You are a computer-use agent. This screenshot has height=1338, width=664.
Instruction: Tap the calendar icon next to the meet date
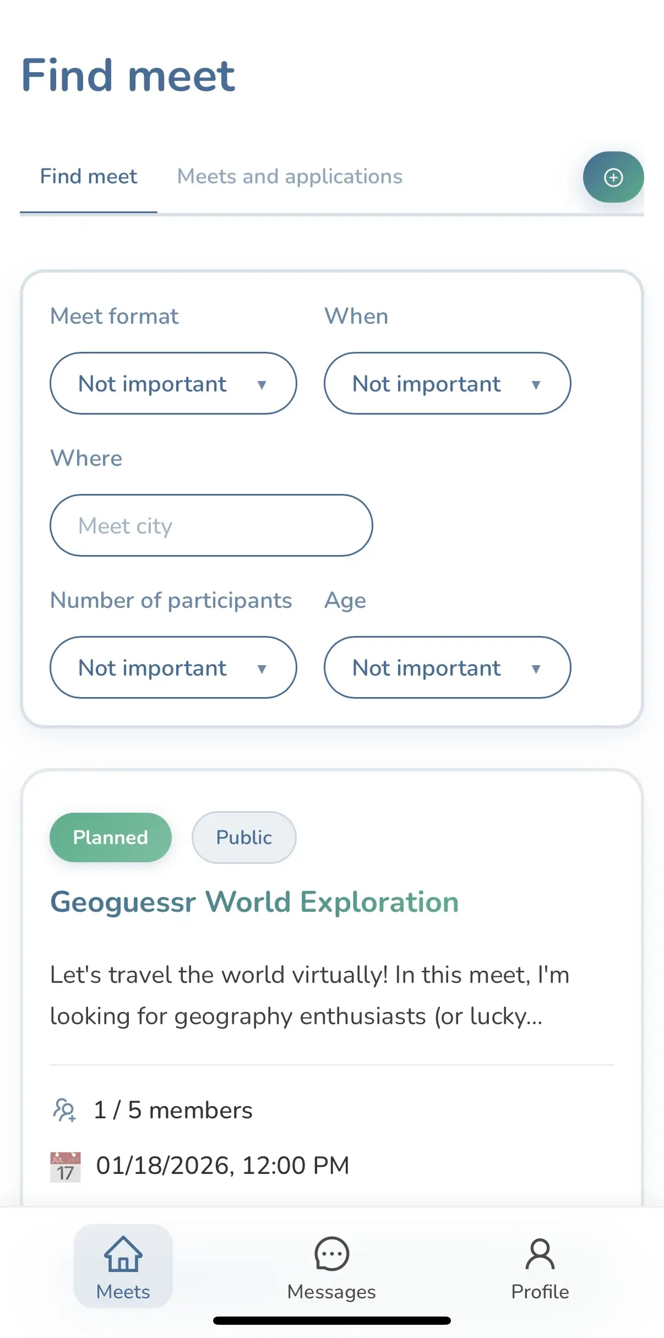point(64,1165)
